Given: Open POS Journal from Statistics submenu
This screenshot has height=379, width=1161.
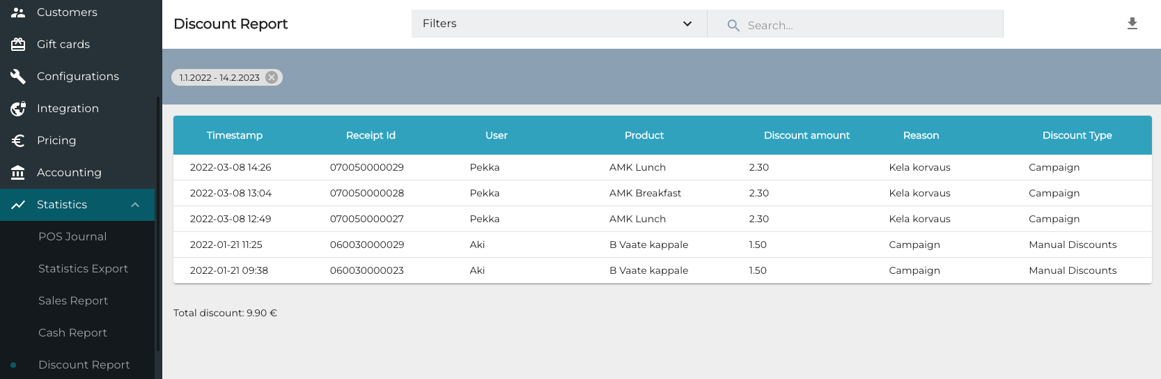Looking at the screenshot, I should (72, 237).
